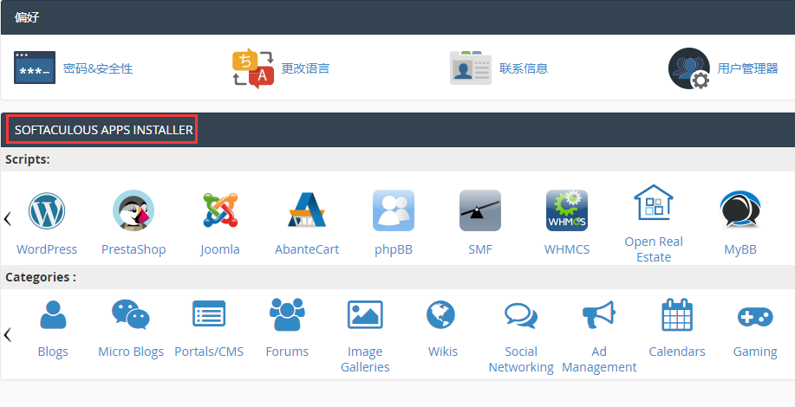Open the Calendars category icon
The height and width of the screenshot is (407, 795).
coord(677,314)
